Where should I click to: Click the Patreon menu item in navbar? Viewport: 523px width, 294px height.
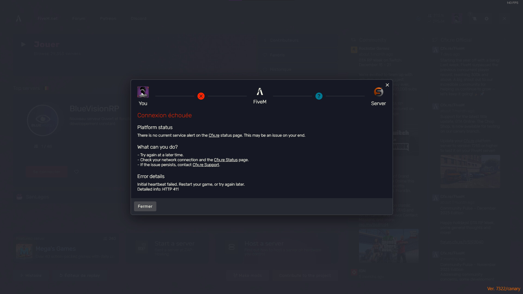tap(108, 18)
